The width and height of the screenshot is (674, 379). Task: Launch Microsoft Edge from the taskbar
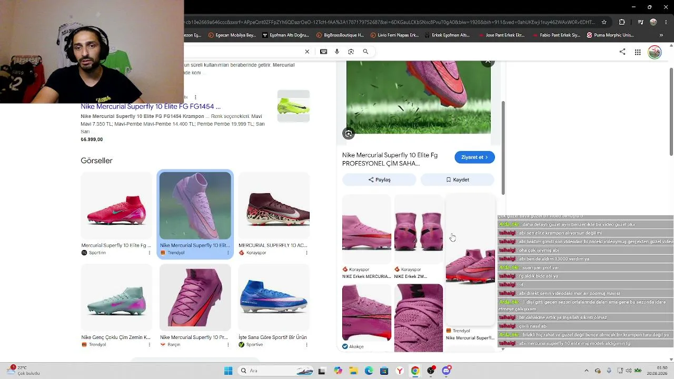[x=369, y=371]
